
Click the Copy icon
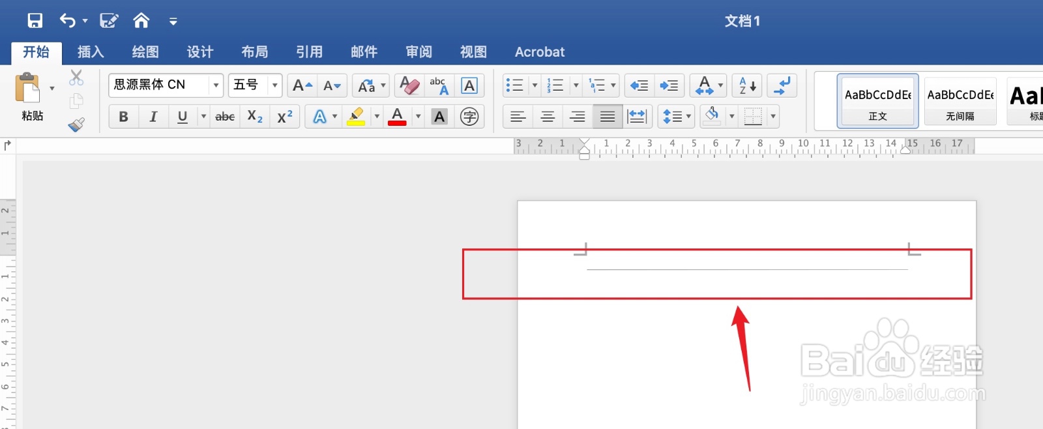[x=76, y=101]
